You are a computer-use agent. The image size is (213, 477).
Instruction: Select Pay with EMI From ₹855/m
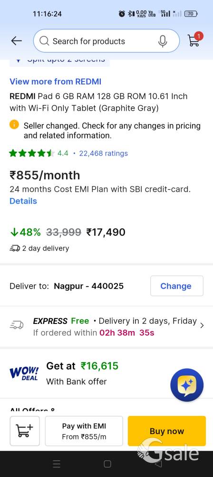84,431
